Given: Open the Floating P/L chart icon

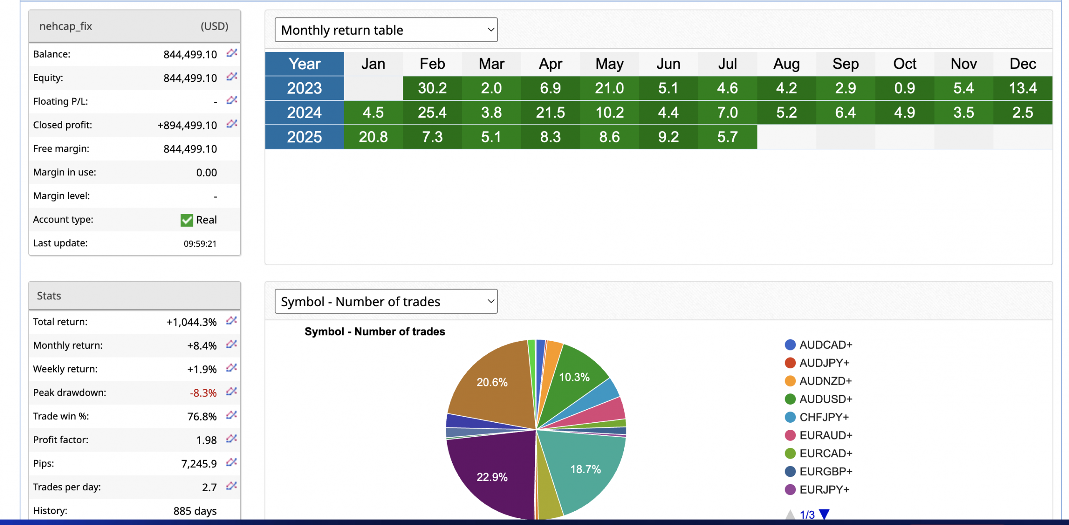Looking at the screenshot, I should point(232,100).
